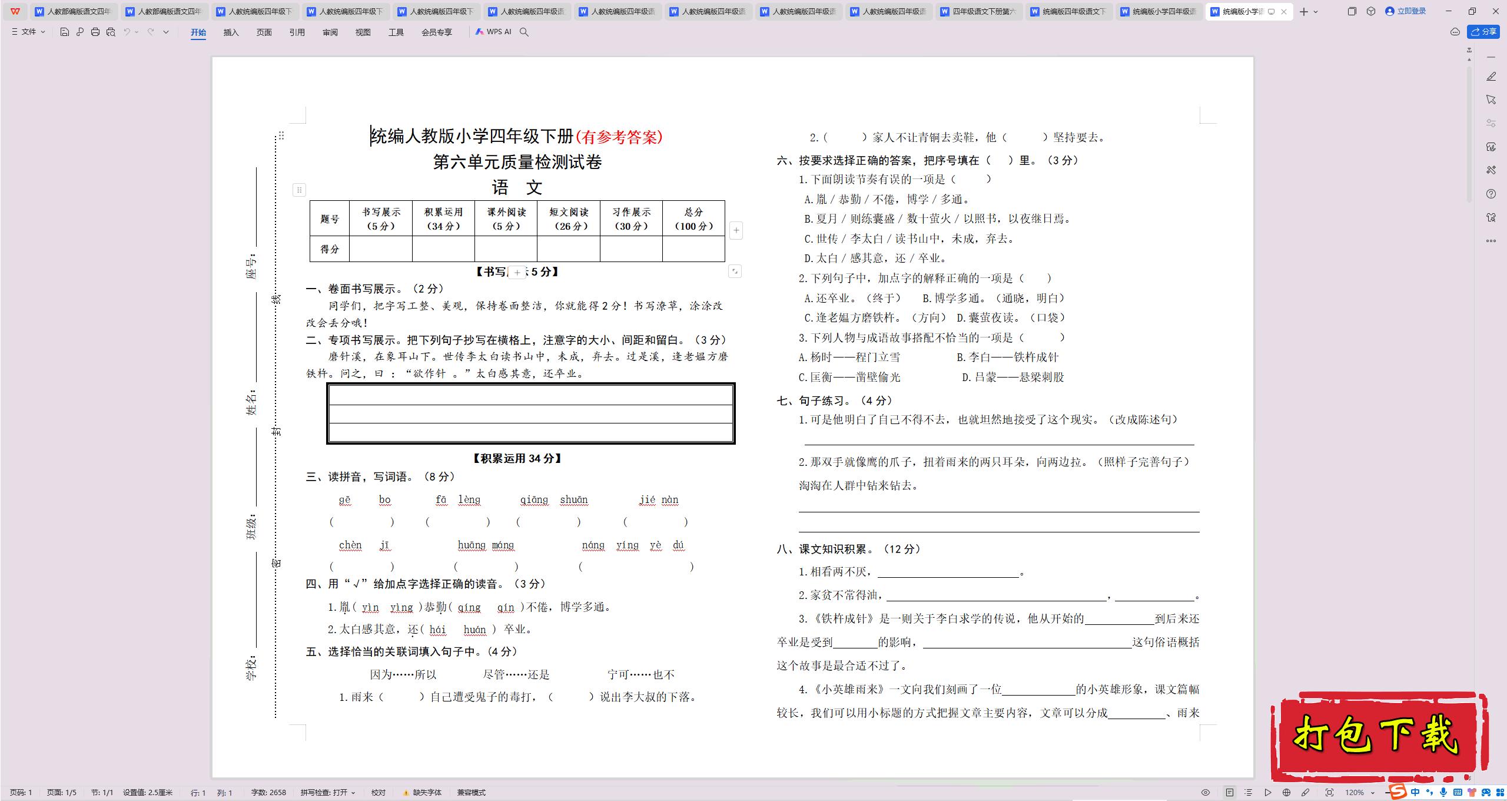Screen dimensions: 1507x801
Task: Open the 视图 ribbon tab
Action: click(363, 32)
